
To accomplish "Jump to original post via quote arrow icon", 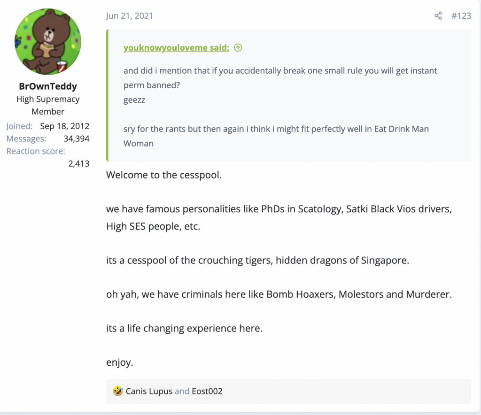I will click(x=238, y=47).
